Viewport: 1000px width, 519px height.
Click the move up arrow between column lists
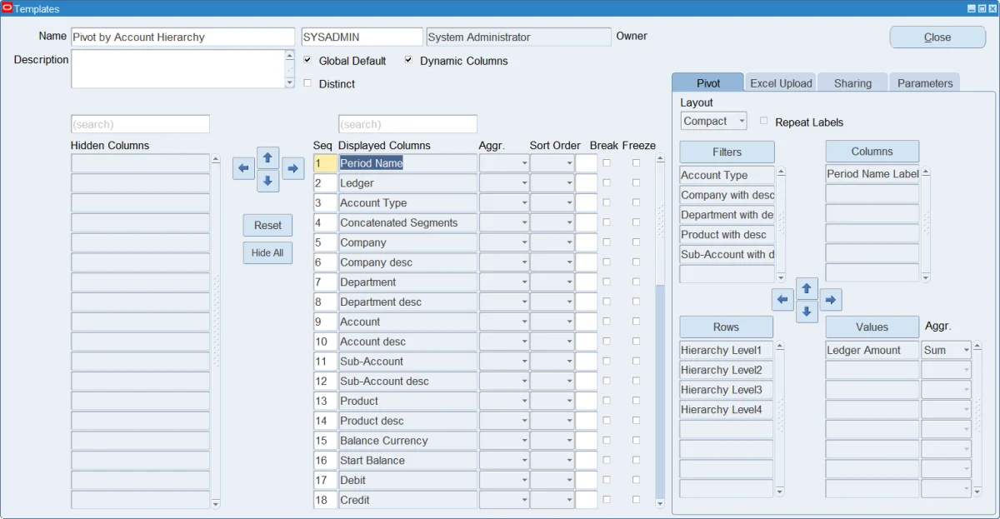coord(267,157)
